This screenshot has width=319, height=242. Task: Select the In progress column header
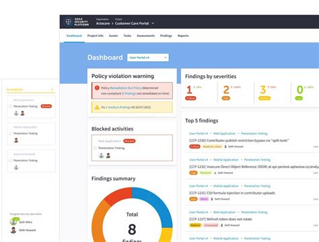click(x=30, y=89)
